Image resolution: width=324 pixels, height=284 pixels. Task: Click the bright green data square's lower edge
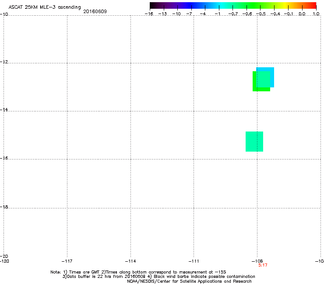261,89
